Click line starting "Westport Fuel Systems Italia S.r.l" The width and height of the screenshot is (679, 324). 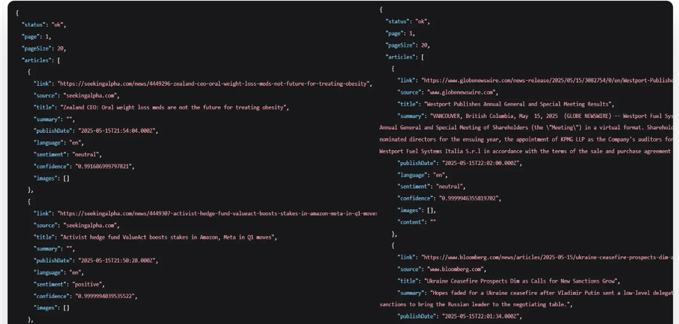(526, 151)
